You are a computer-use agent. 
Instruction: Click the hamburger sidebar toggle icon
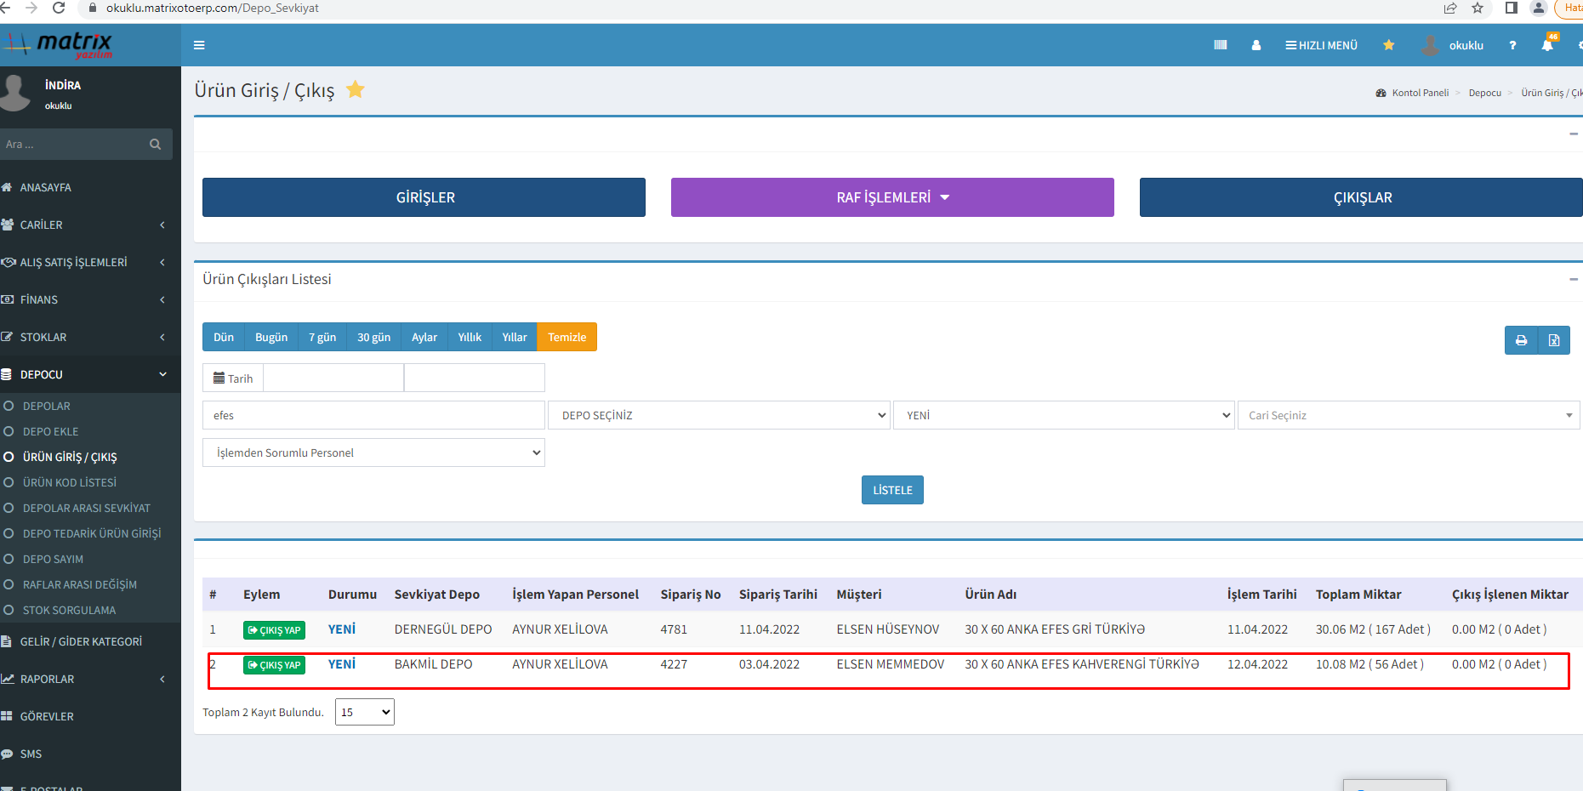(x=199, y=45)
